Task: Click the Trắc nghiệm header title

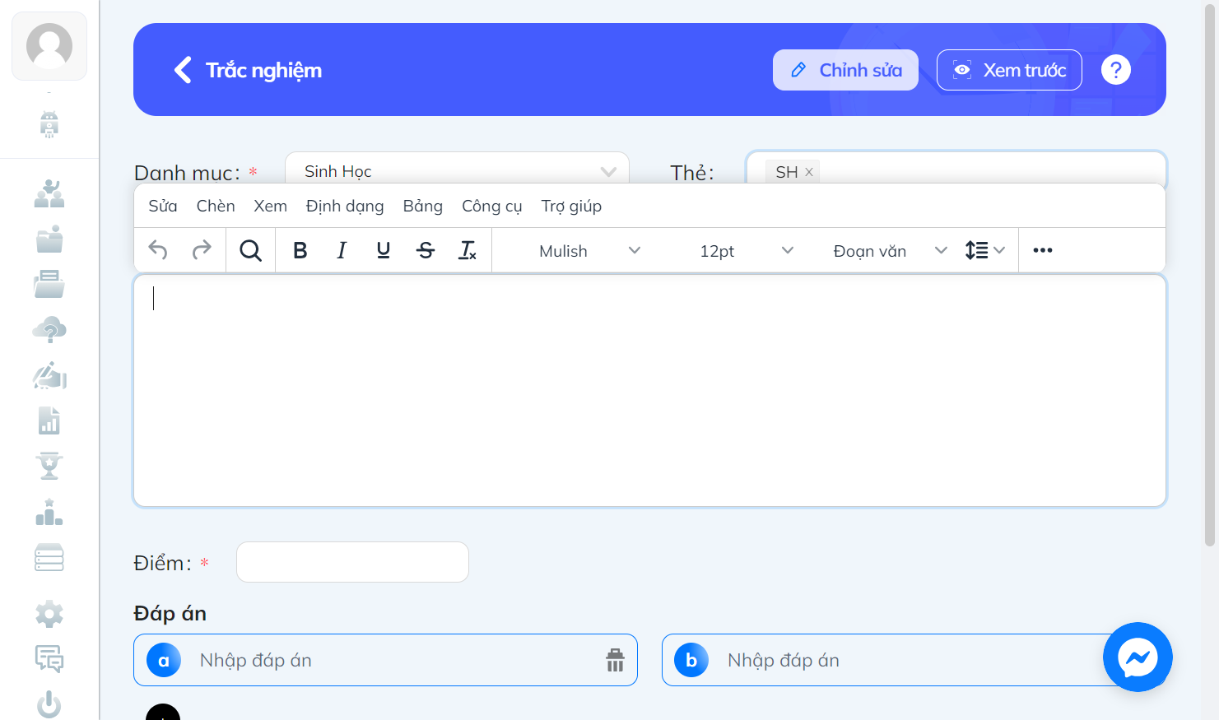Action: tap(263, 70)
